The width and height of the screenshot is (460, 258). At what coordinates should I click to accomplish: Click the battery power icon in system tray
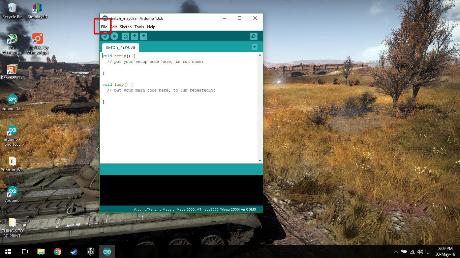pyautogui.click(x=404, y=252)
